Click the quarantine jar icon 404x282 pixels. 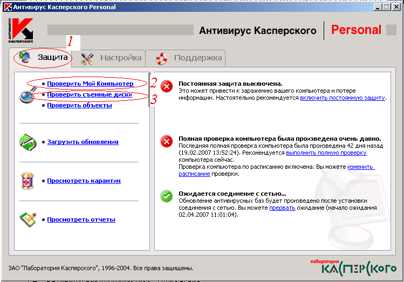[28, 181]
